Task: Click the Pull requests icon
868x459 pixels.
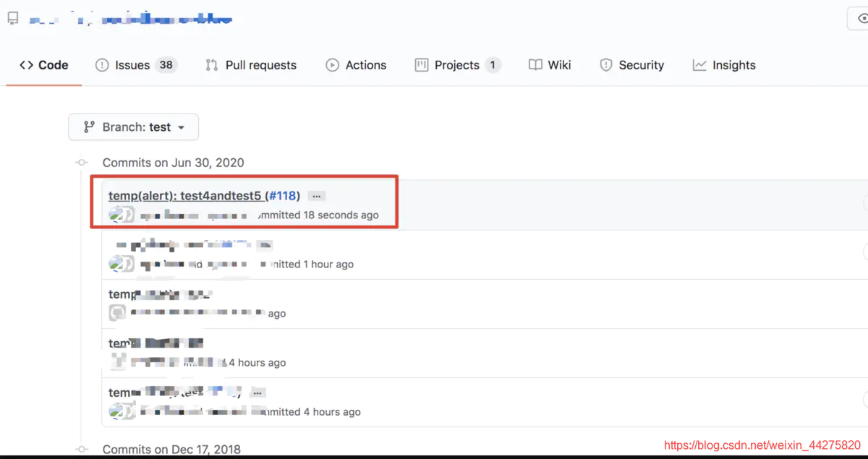Action: click(212, 65)
